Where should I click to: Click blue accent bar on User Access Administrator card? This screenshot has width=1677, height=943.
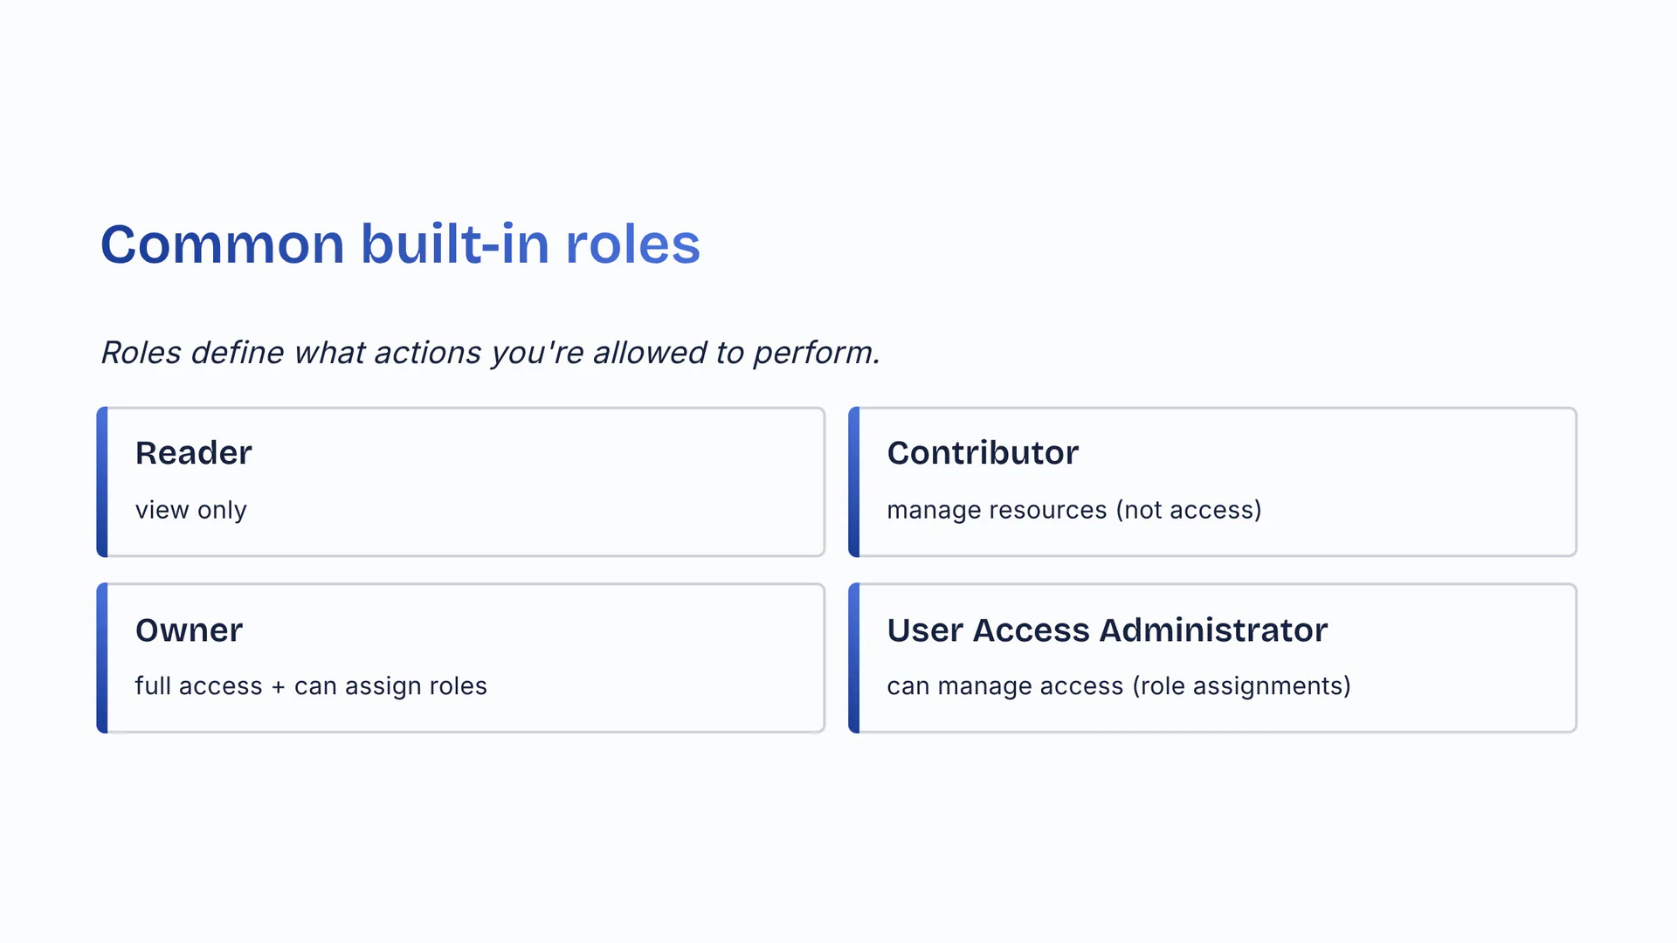854,658
